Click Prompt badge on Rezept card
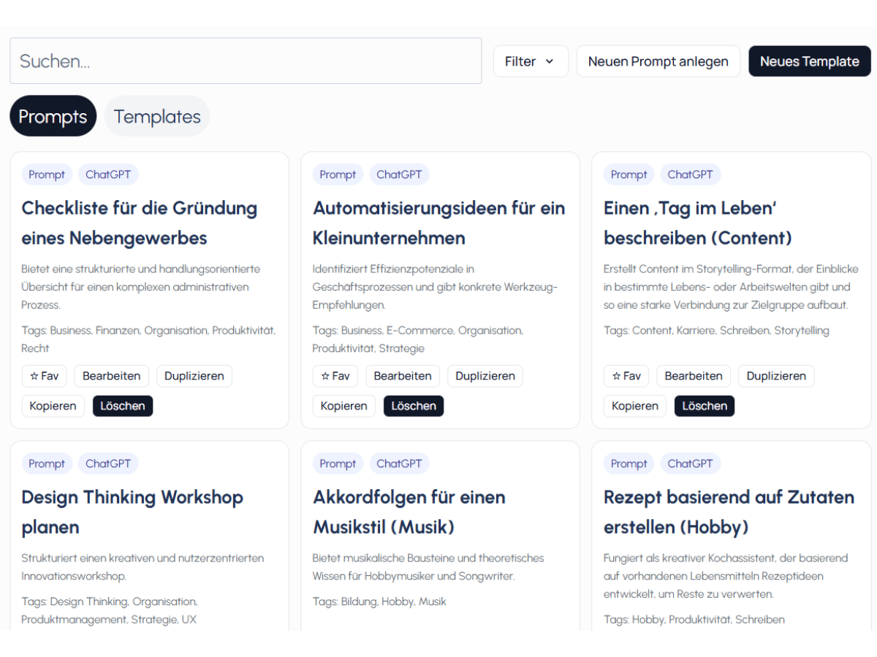 (629, 464)
